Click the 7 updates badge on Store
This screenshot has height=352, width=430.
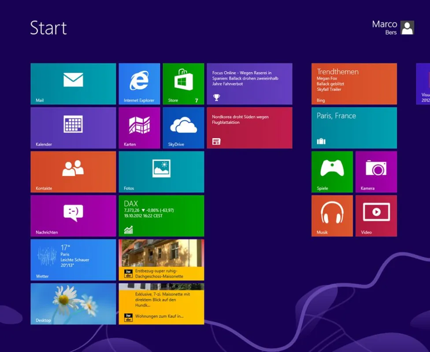tap(196, 100)
